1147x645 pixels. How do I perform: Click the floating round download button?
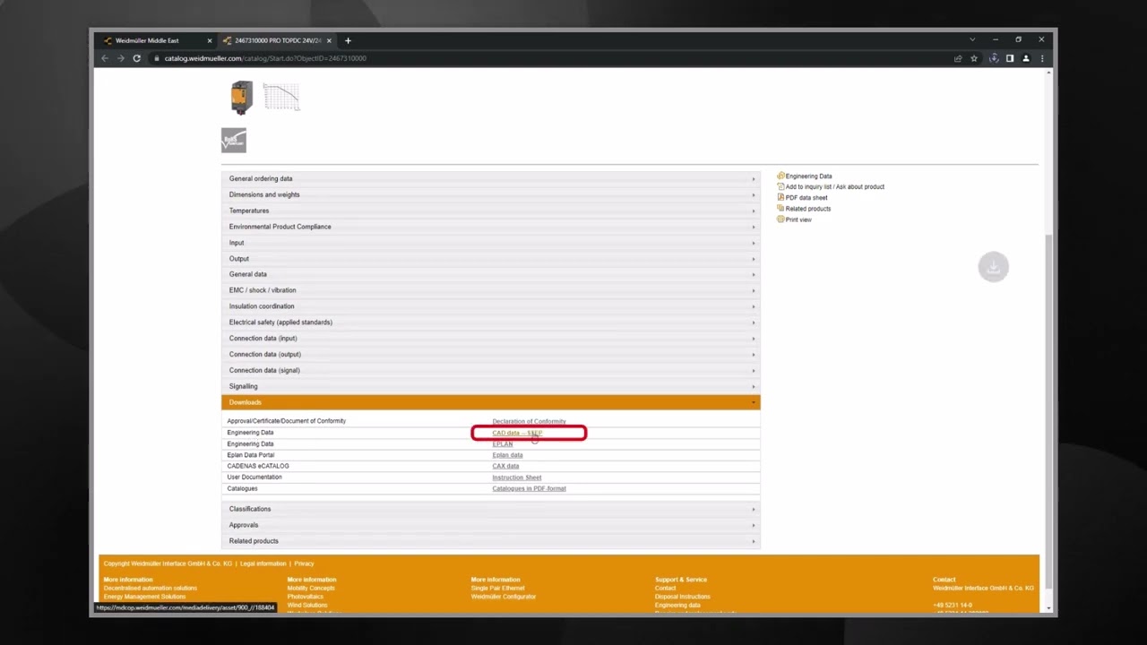click(993, 267)
